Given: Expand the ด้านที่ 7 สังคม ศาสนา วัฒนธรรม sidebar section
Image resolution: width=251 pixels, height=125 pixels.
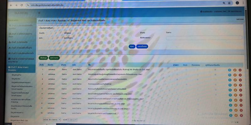Looking at the screenshot, I should coord(21,69).
